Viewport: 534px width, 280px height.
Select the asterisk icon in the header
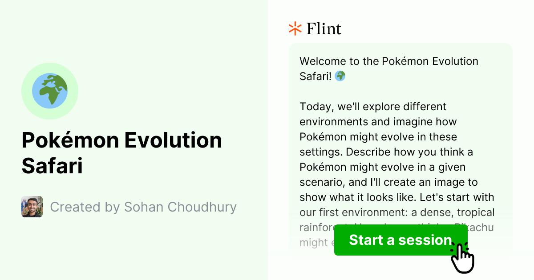coord(295,28)
